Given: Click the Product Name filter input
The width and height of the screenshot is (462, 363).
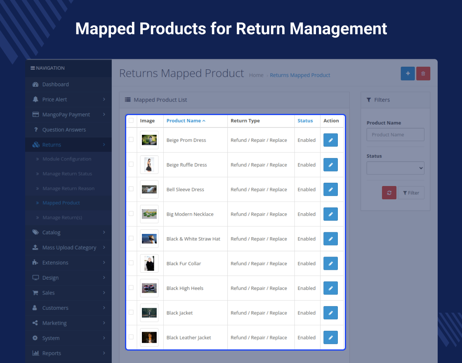Looking at the screenshot, I should (x=396, y=134).
